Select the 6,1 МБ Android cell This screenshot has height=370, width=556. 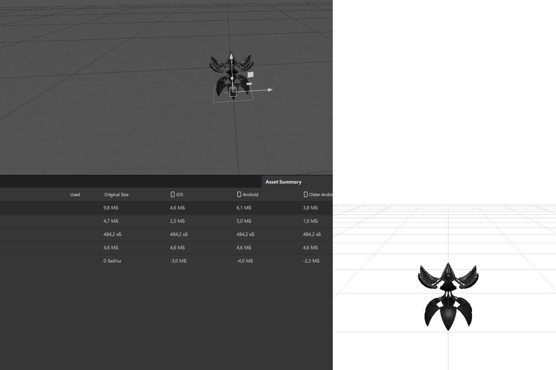pyautogui.click(x=244, y=208)
